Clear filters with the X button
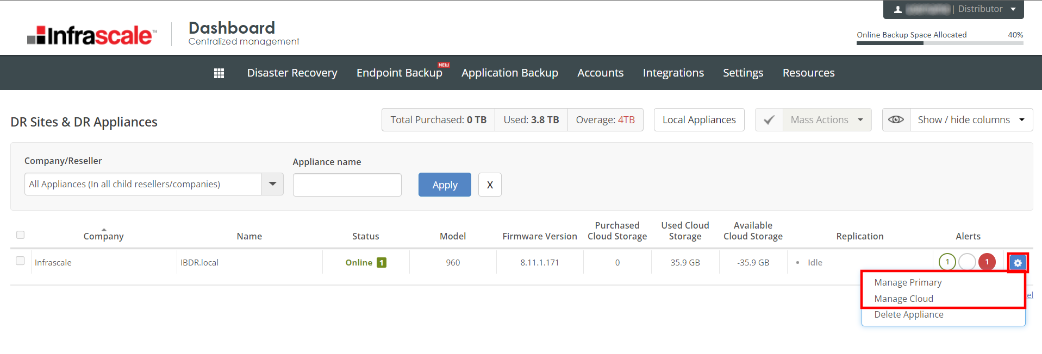 point(490,185)
